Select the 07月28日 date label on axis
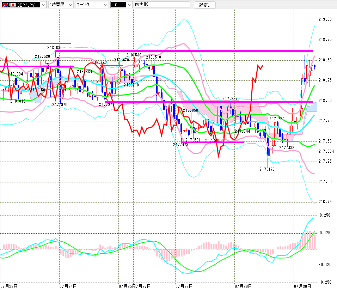Image resolution: width=337 pixels, height=290 pixels. pyautogui.click(x=184, y=286)
